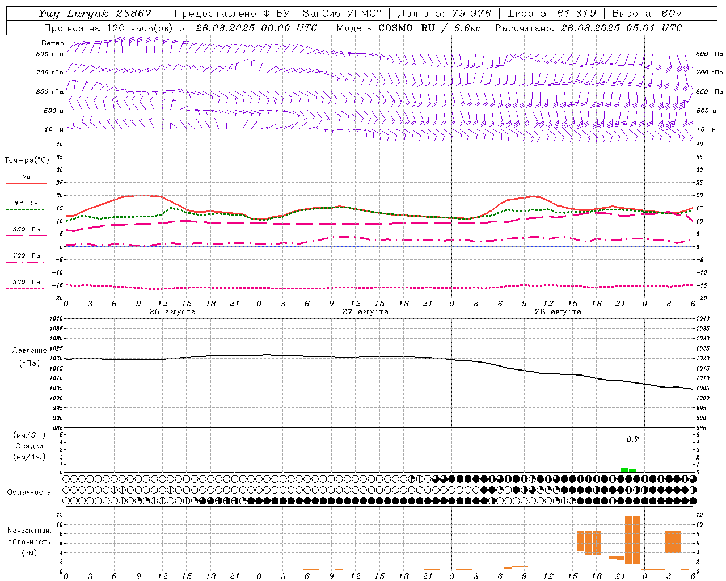Select the forecast start time 26.08.2025 00:00 UTC
The height and width of the screenshot is (581, 726).
[256, 28]
